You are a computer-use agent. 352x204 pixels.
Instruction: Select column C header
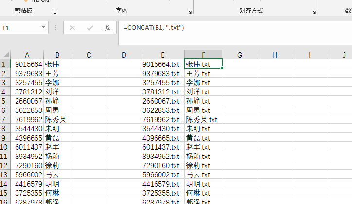point(89,55)
